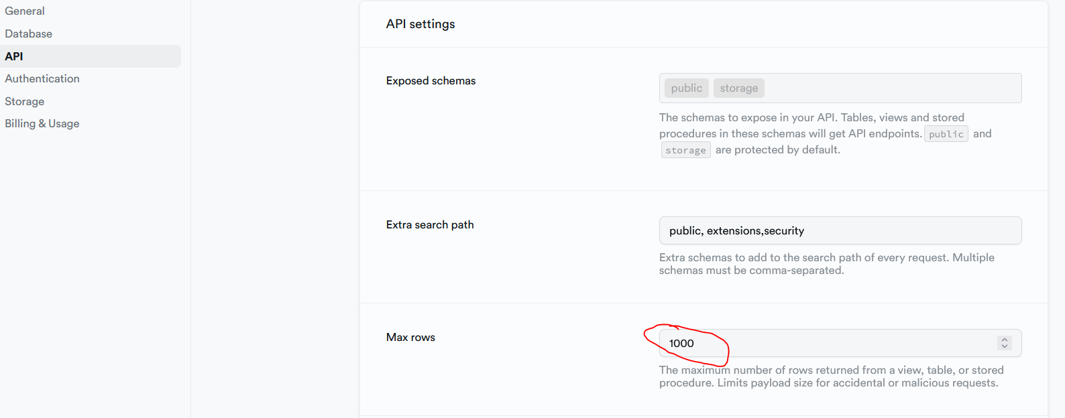The height and width of the screenshot is (418, 1065).
Task: Go to Database settings page
Action: coord(29,33)
